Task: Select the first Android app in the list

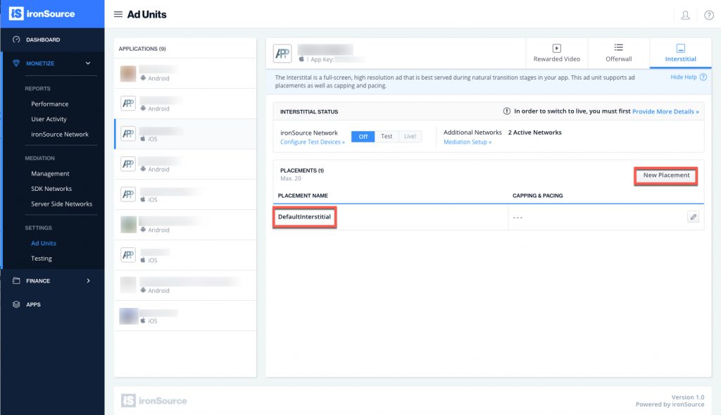Action: coord(185,73)
